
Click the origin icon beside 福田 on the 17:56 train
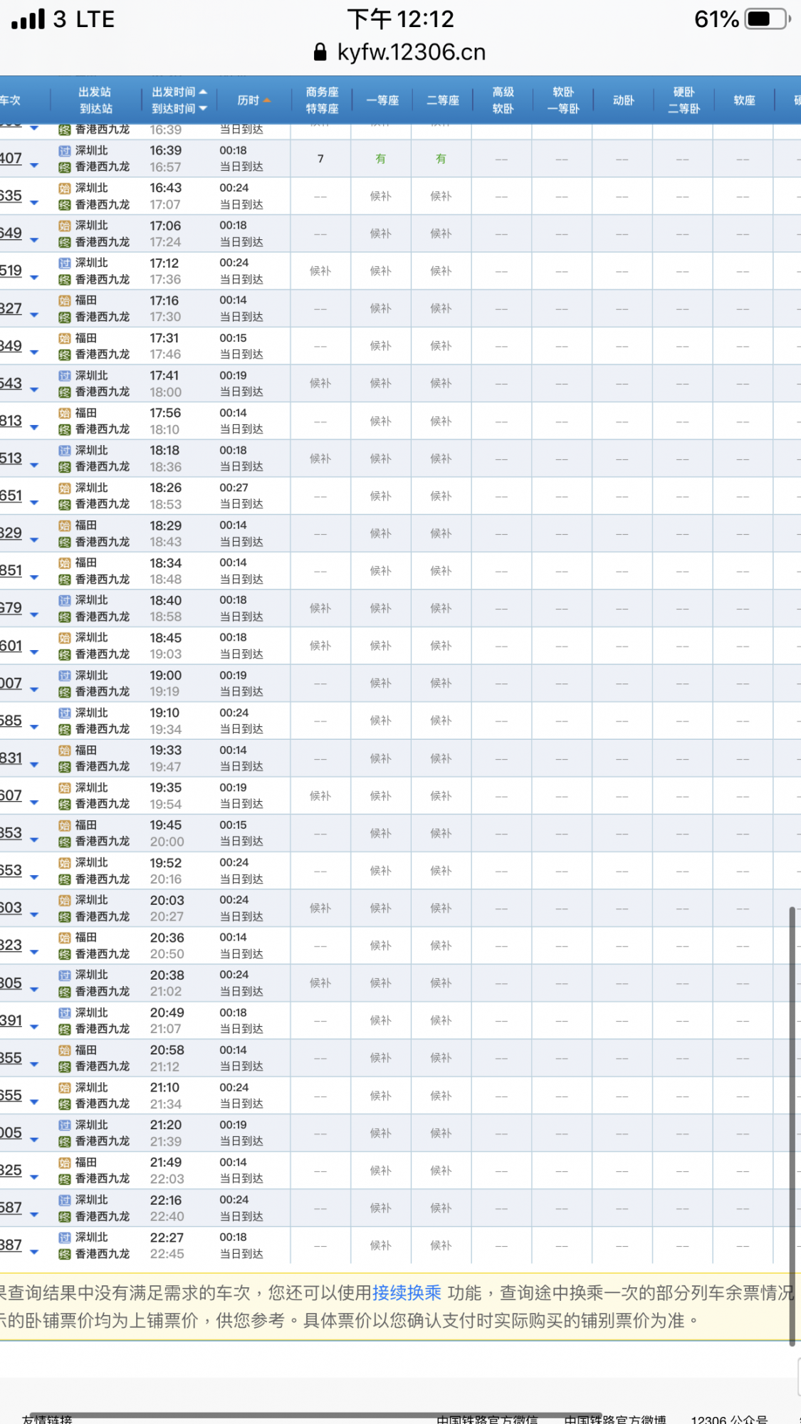point(64,413)
